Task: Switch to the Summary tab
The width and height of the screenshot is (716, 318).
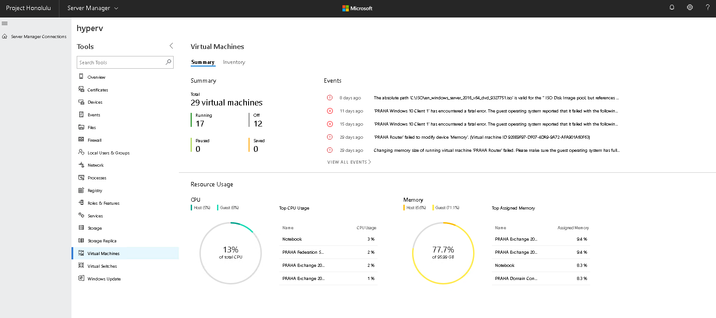Action: 203,62
